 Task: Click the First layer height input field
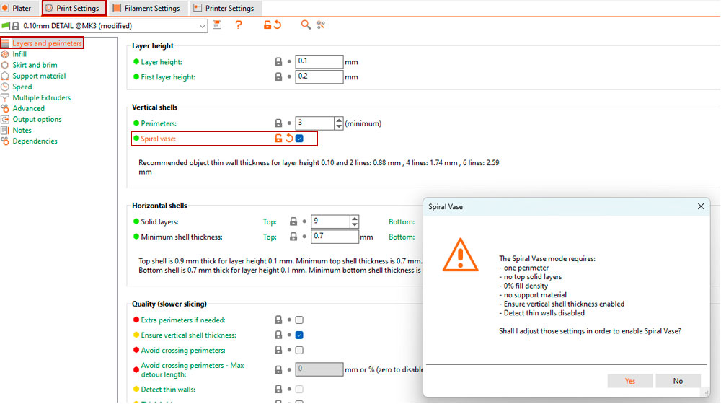(x=319, y=77)
